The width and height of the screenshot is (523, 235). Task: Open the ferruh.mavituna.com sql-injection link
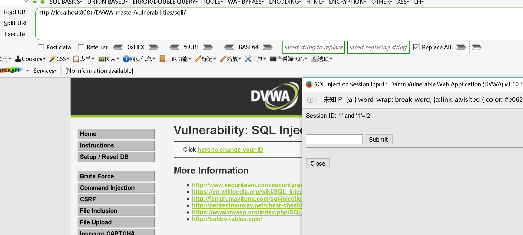(247, 199)
